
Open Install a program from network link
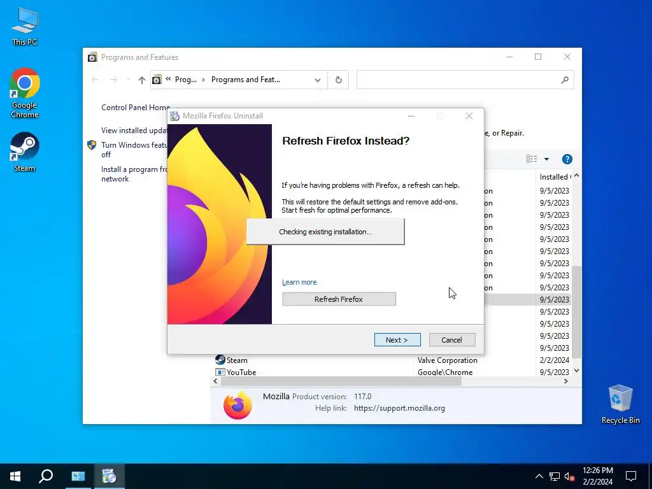134,174
